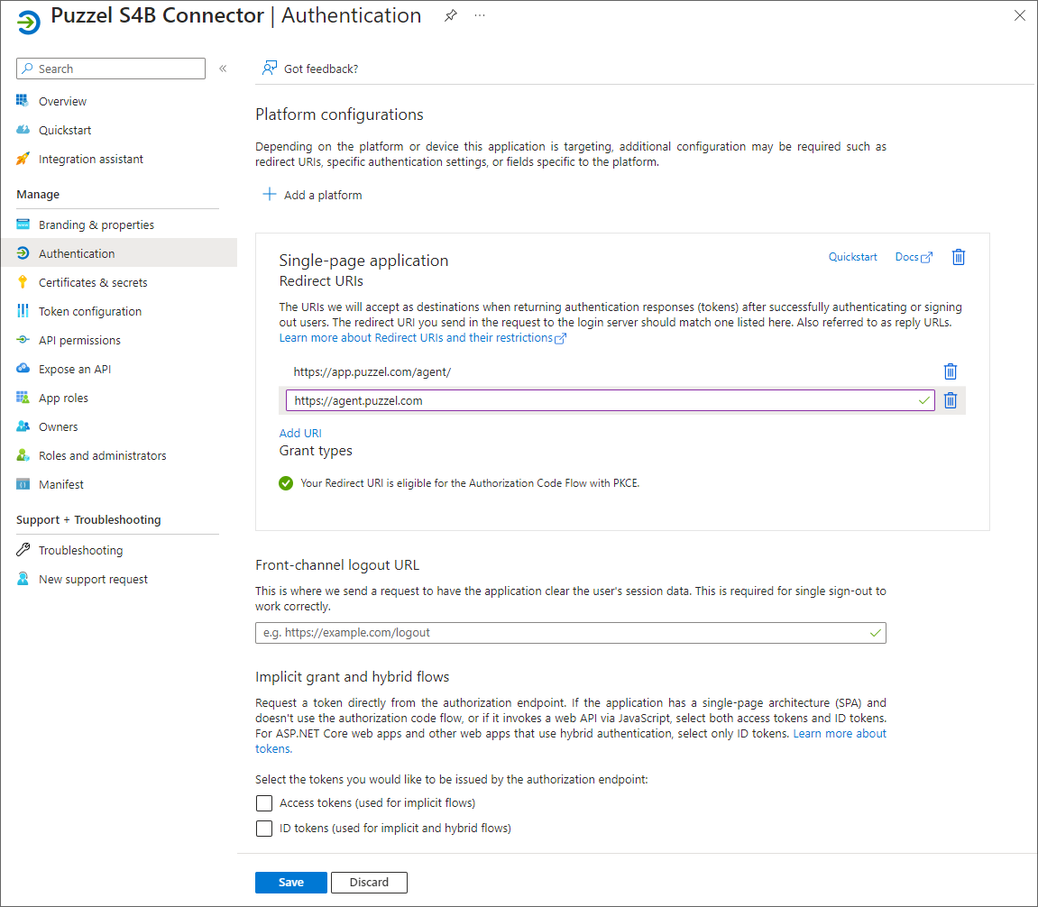Delete the Single-page application platform

[x=959, y=257]
